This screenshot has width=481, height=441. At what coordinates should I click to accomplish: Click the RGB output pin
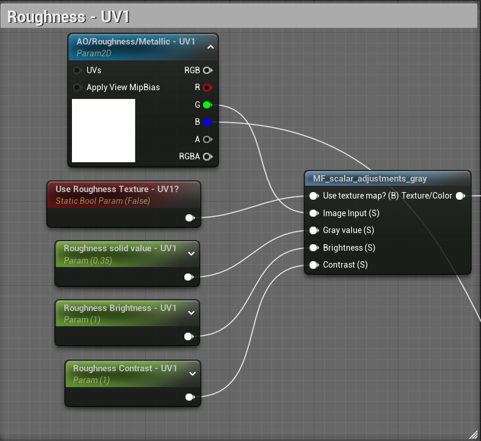[208, 70]
